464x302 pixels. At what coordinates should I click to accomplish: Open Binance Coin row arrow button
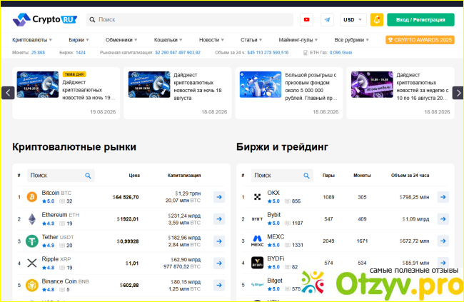[219, 285]
